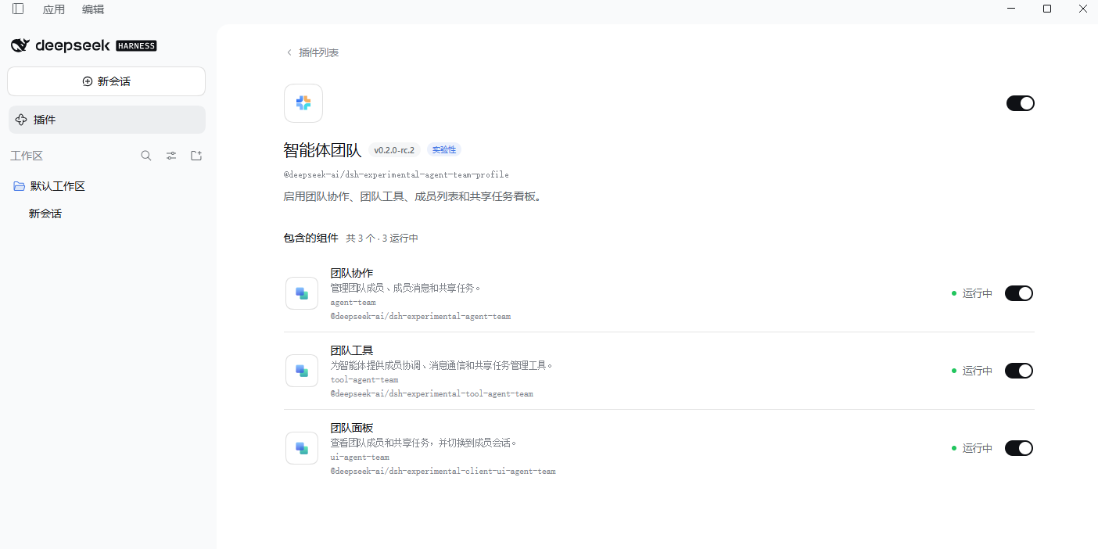Image resolution: width=1098 pixels, height=549 pixels.
Task: Click the 智能体团队 plugin logo icon
Action: click(x=303, y=103)
